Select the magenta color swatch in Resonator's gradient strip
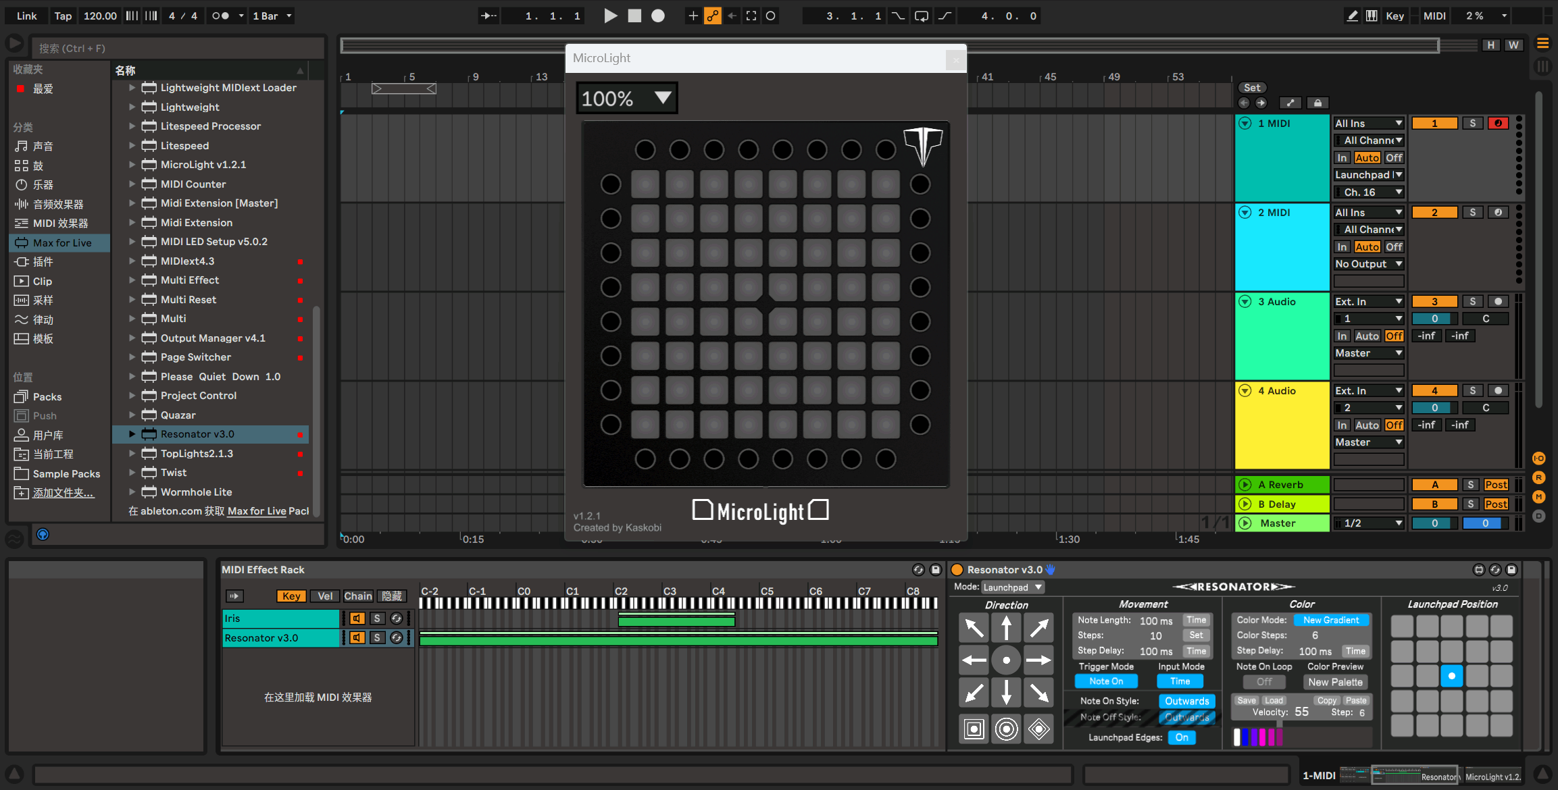This screenshot has height=790, width=1558. click(1261, 736)
